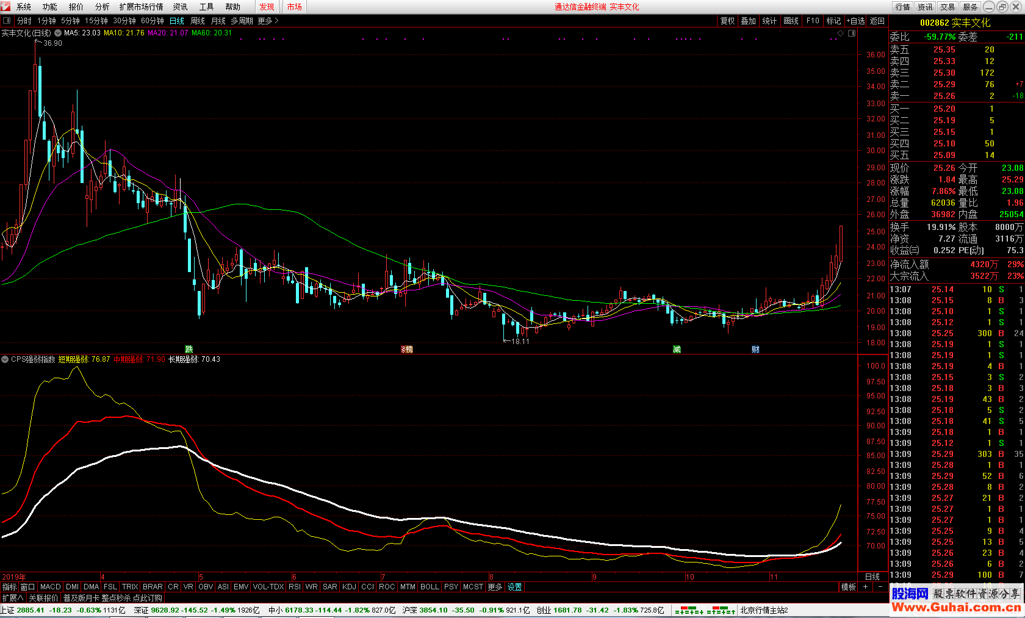Select the 月线 period
This screenshot has width=1025, height=618.
(218, 21)
